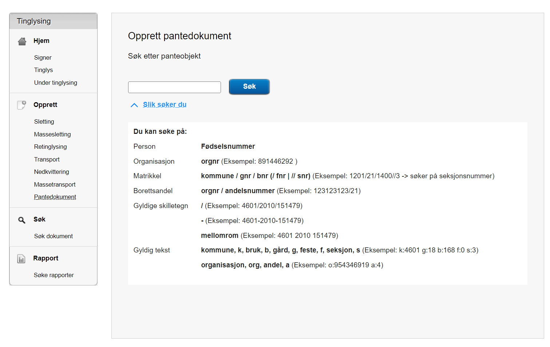Go to Tinglys menu item
Screen dimensions: 550x347
44,70
